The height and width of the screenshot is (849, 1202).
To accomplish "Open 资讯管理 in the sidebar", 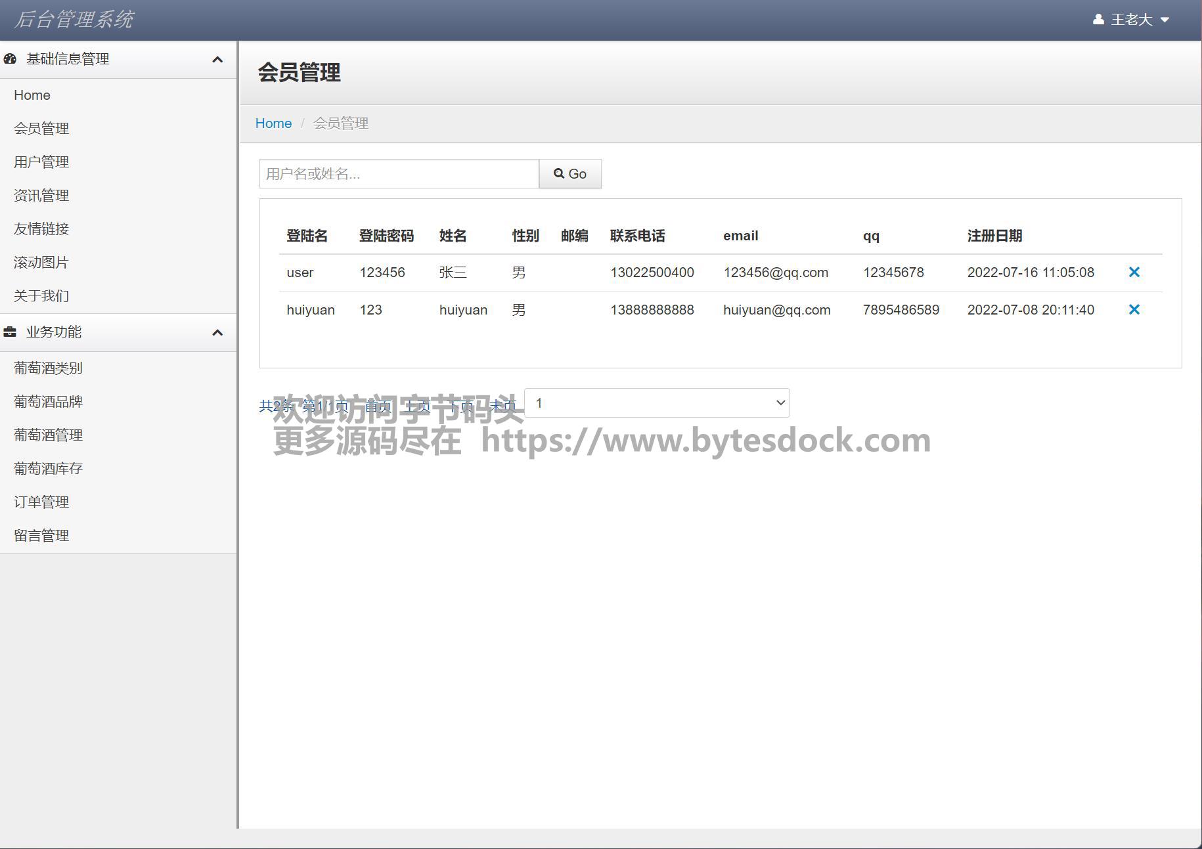I will [x=41, y=196].
